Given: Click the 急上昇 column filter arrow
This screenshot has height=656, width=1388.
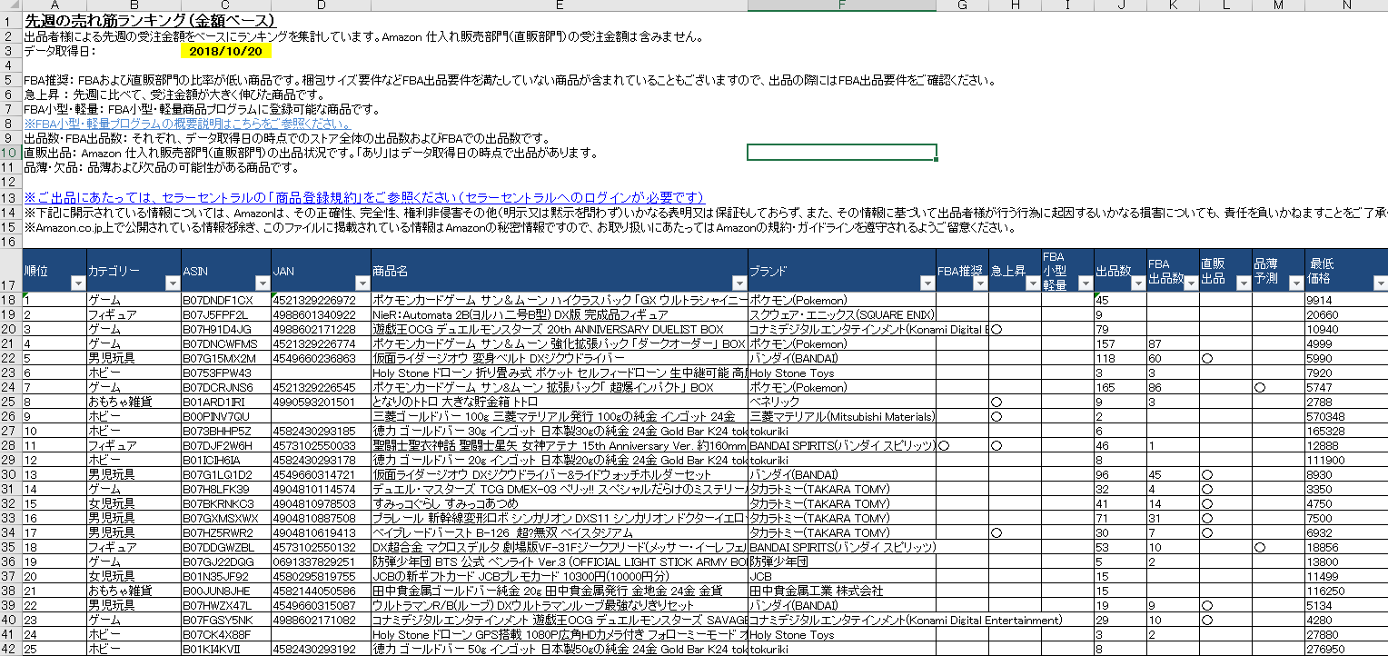Looking at the screenshot, I should (x=1031, y=283).
